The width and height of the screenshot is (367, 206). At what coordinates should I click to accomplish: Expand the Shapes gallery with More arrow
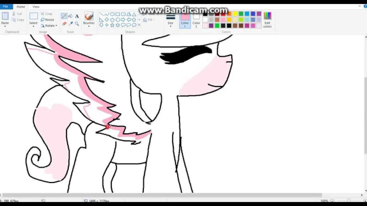coord(139,25)
